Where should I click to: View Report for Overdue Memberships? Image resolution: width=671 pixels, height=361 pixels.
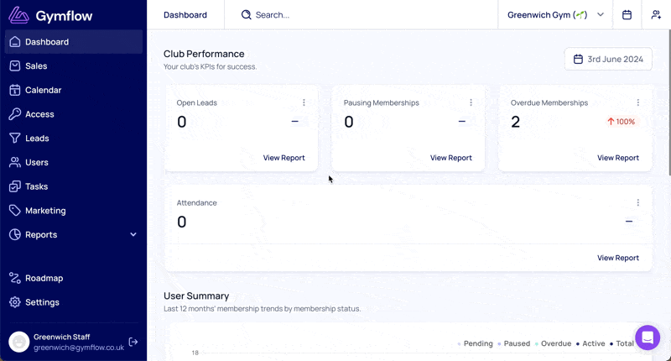[617, 158]
